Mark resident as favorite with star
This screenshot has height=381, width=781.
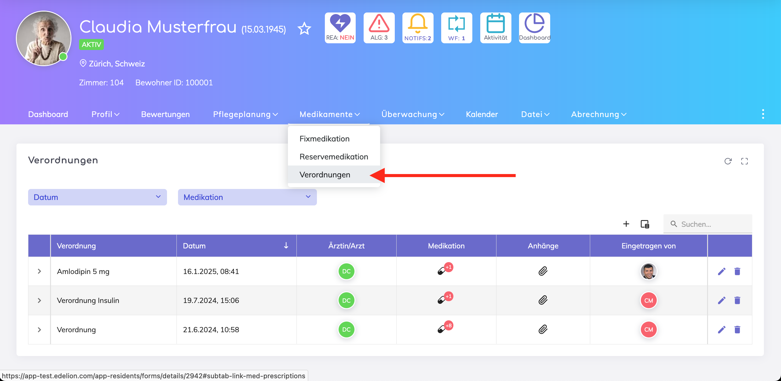[304, 29]
